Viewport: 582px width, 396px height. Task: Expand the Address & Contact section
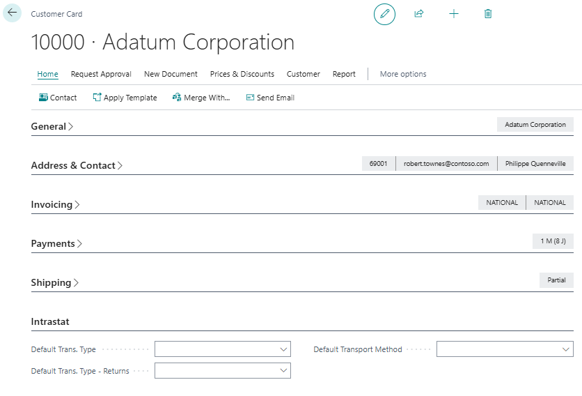tap(77, 165)
